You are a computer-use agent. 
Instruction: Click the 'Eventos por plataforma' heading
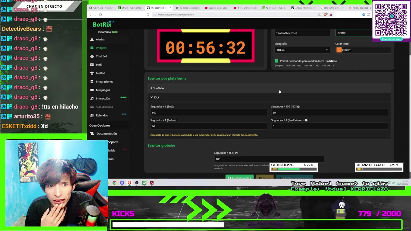coord(167,78)
